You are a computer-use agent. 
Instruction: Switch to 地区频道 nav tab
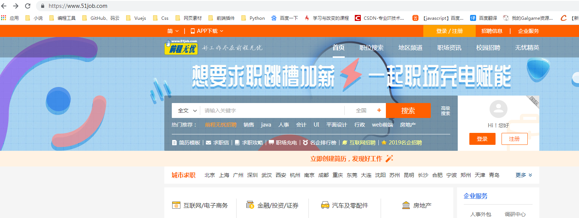[x=411, y=48]
